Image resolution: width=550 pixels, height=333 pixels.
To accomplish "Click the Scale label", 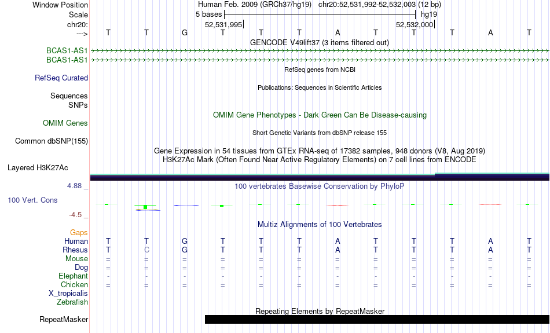I will tap(78, 14).
